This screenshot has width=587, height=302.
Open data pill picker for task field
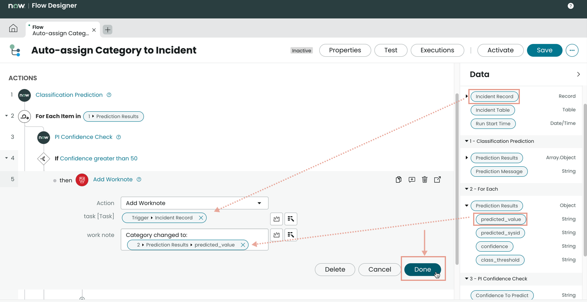pos(291,219)
